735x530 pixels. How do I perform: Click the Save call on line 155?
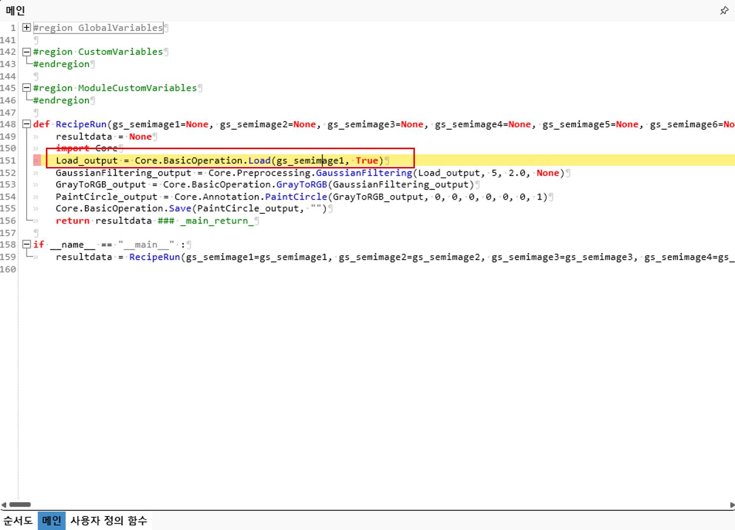[x=180, y=208]
